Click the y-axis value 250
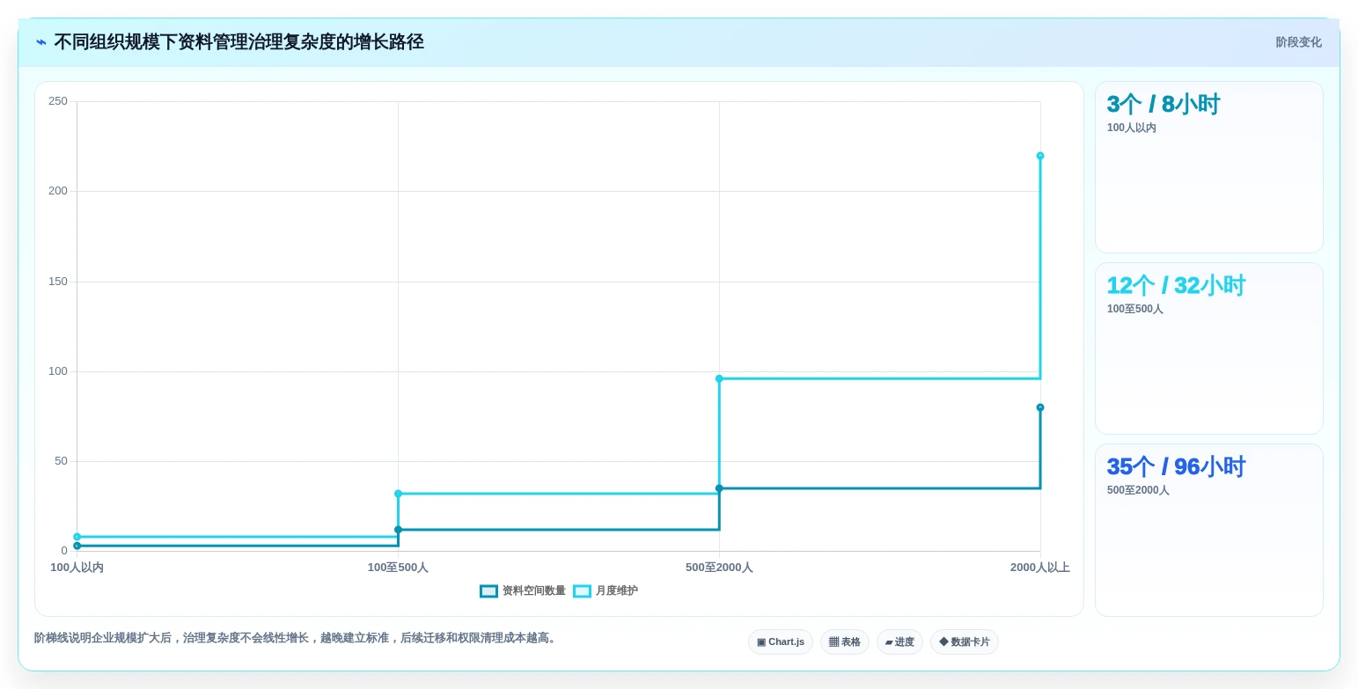1358x689 pixels. click(58, 101)
